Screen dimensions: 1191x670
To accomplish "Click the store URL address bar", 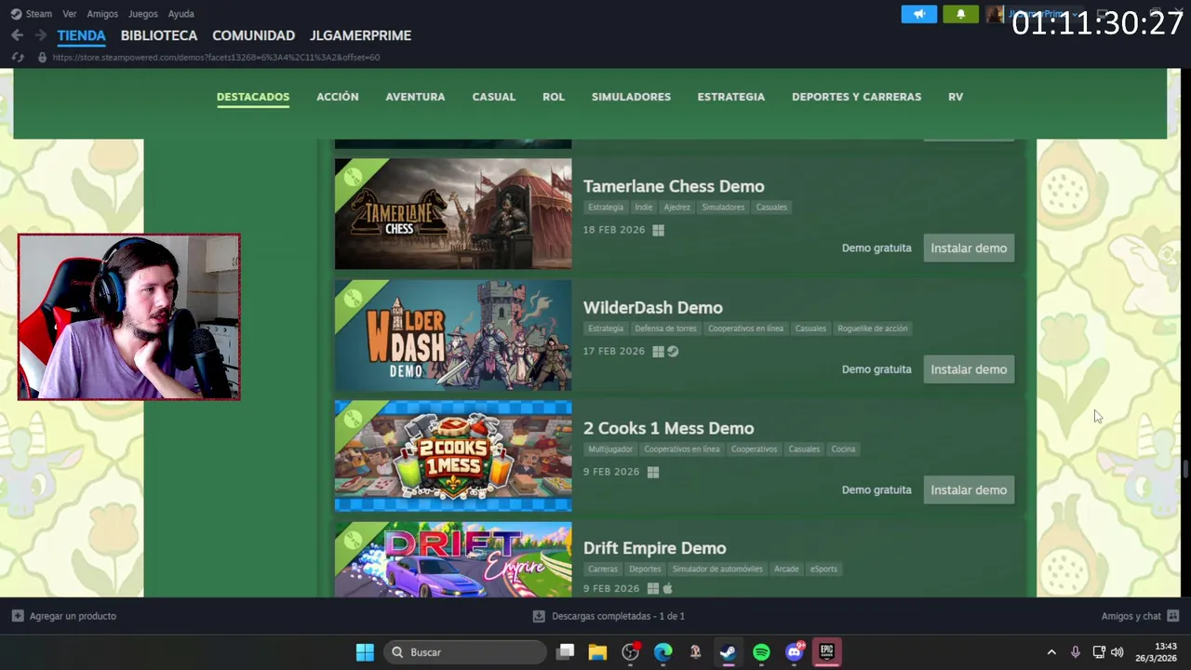I will (216, 57).
